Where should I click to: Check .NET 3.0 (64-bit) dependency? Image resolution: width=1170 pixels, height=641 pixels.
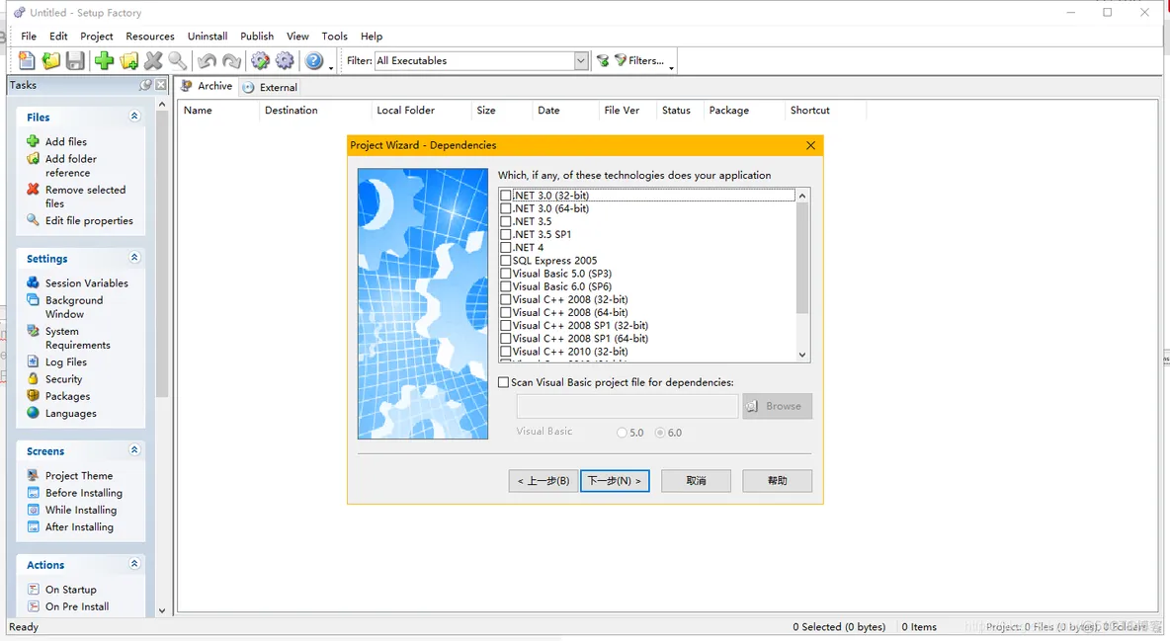point(506,208)
